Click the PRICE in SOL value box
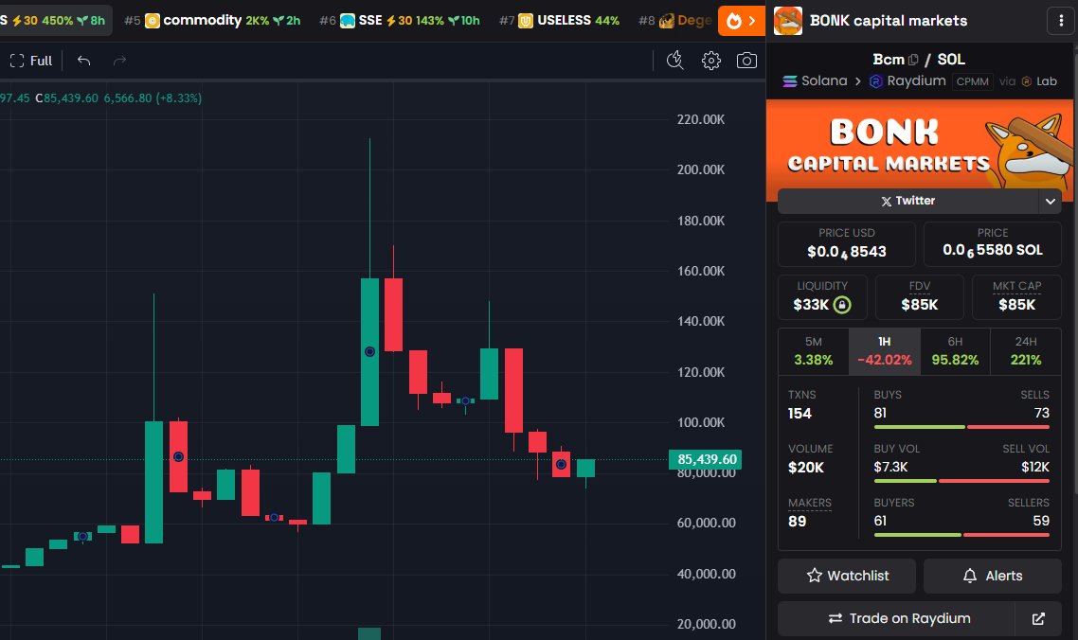Screen dimensions: 1078x640 tap(992, 243)
